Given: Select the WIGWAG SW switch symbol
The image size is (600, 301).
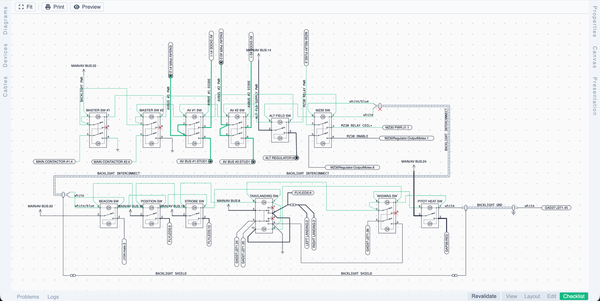Looking at the screenshot, I should tap(387, 216).
